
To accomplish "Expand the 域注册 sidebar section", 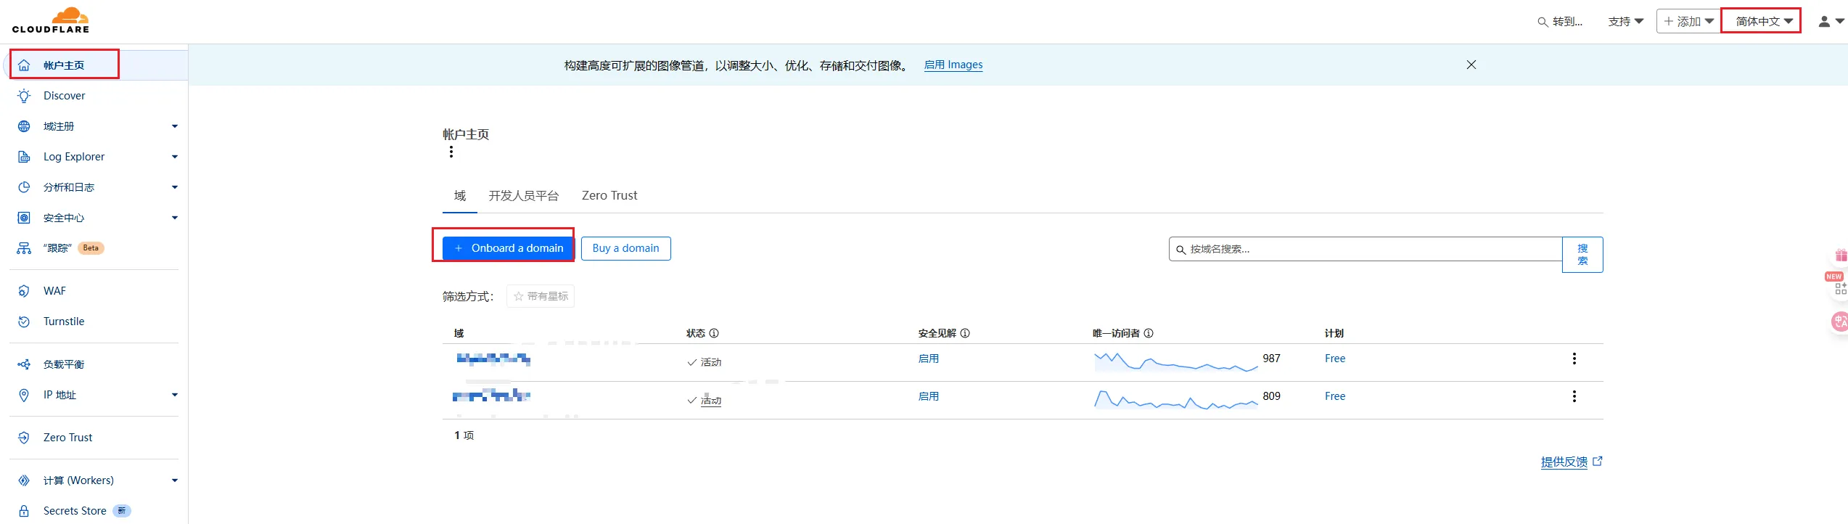I will (x=174, y=126).
